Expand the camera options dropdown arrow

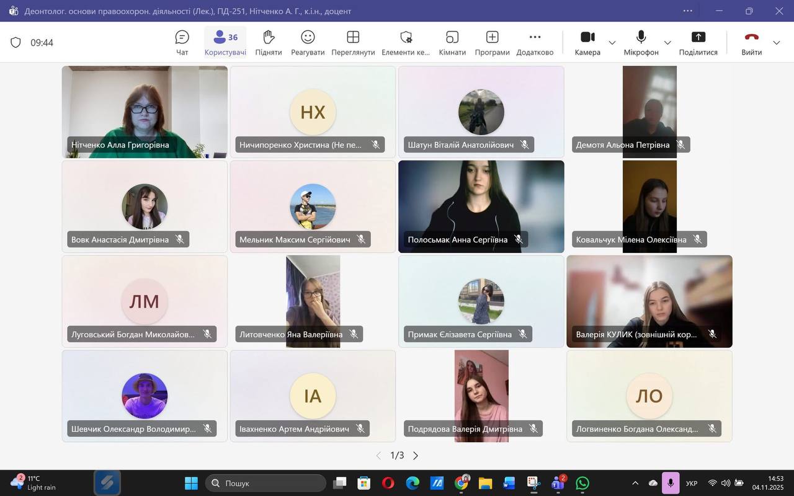(612, 43)
